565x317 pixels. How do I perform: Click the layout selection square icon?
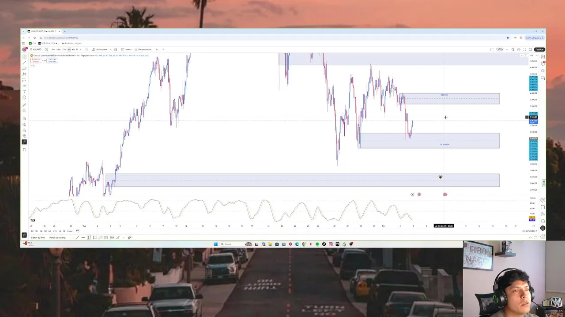(492, 49)
